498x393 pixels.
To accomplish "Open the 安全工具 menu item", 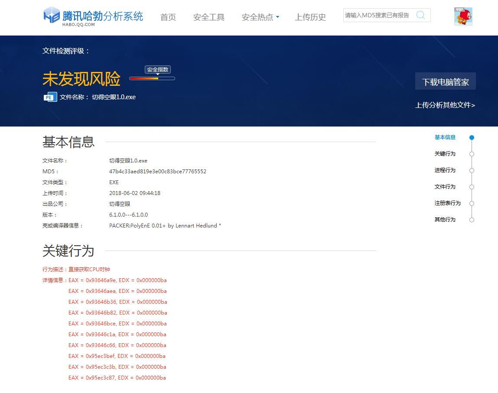I will pyautogui.click(x=208, y=17).
